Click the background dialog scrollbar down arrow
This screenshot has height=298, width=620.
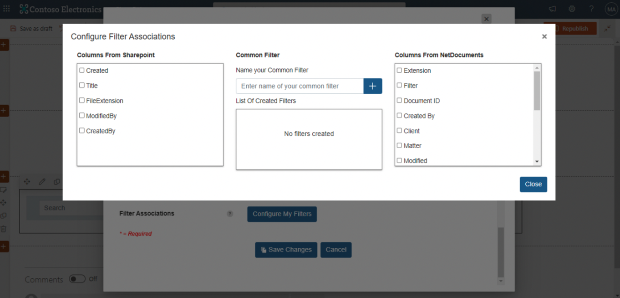click(x=501, y=281)
